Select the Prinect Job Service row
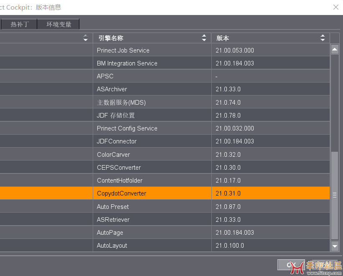The image size is (343, 276). pos(123,50)
